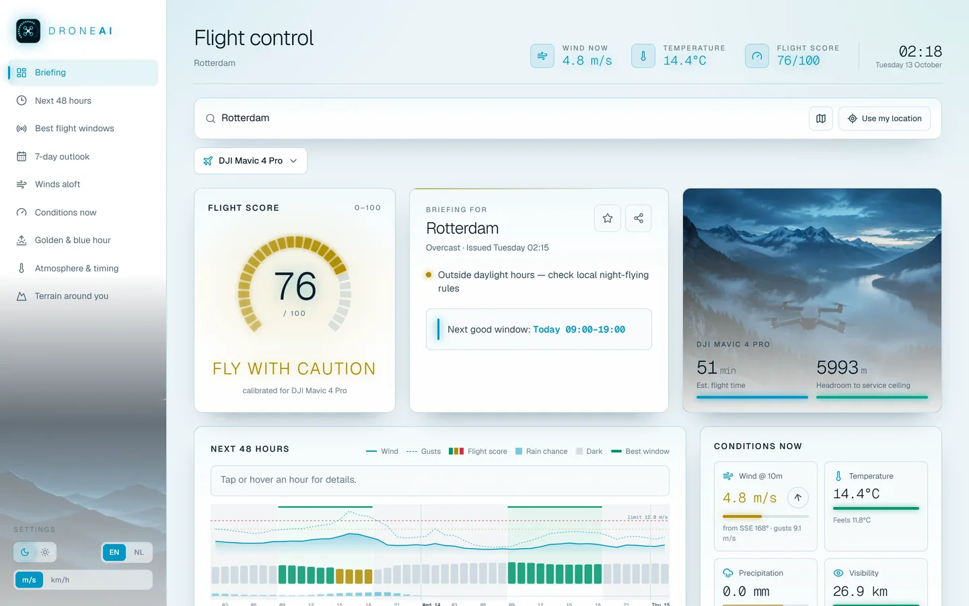The image size is (969, 606).
Task: Set language to NL
Action: (139, 552)
